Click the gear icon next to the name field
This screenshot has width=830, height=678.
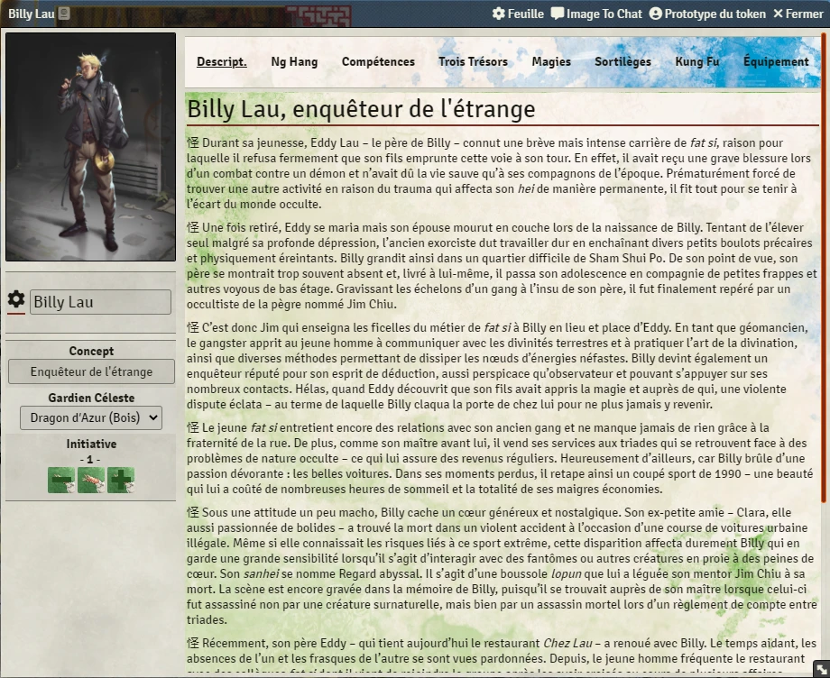point(16,300)
